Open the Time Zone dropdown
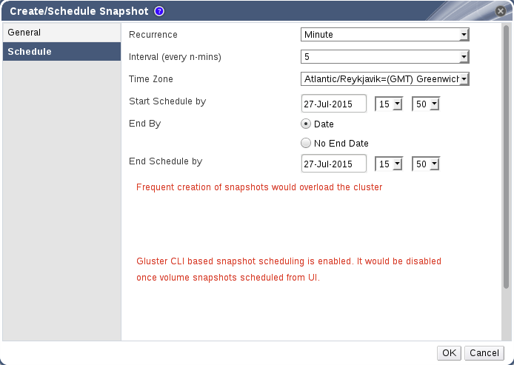 [x=385, y=78]
